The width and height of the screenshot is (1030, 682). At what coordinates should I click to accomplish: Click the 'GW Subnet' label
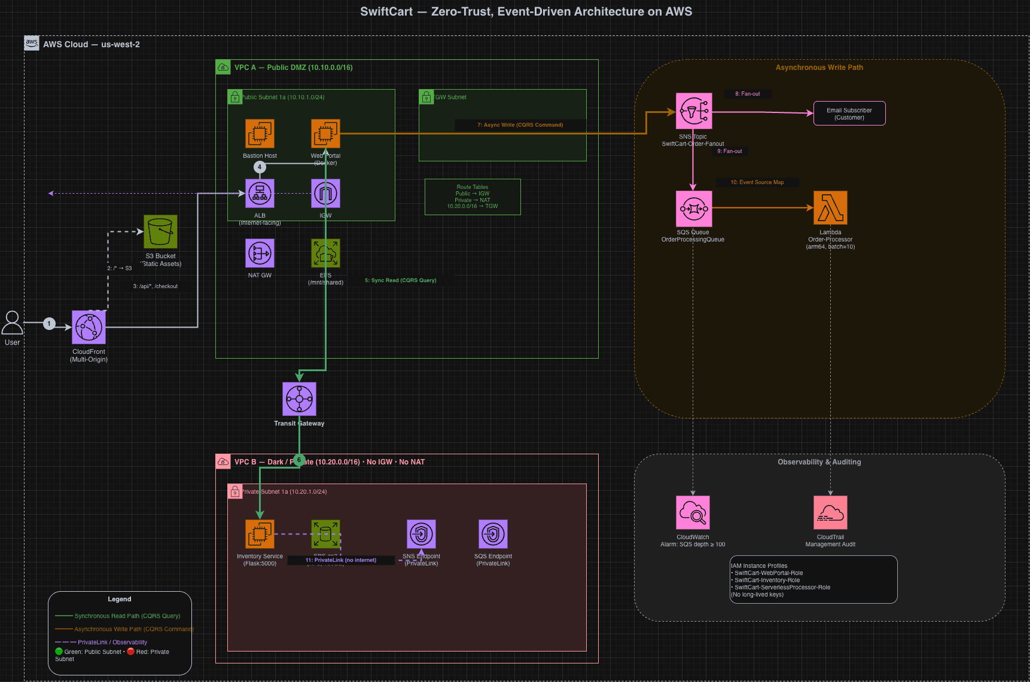(x=451, y=97)
